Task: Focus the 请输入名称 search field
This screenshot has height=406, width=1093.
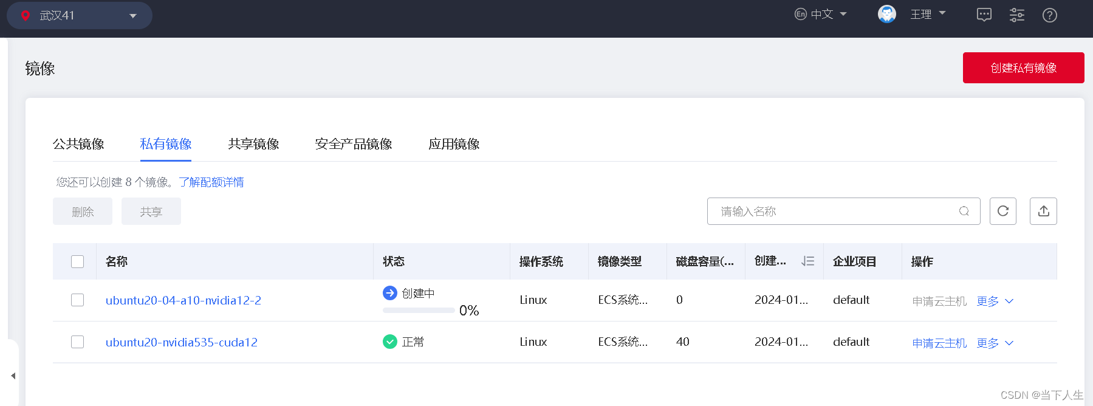Action: (844, 211)
